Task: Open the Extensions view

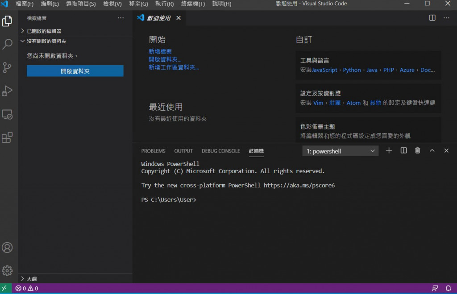Action: [x=7, y=137]
